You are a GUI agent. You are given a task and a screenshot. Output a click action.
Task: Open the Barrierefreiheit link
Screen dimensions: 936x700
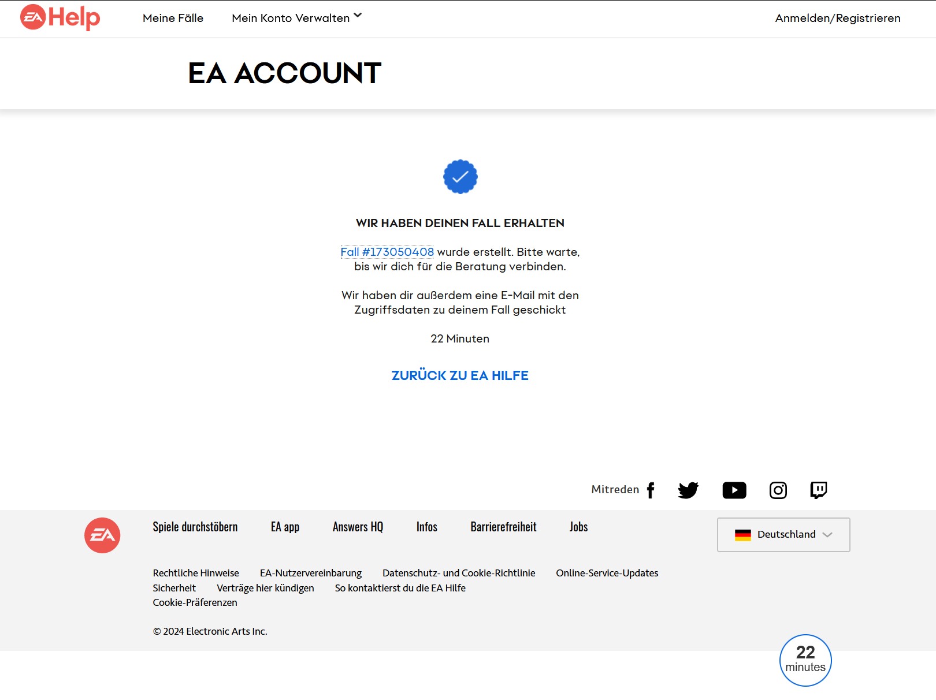pyautogui.click(x=503, y=527)
